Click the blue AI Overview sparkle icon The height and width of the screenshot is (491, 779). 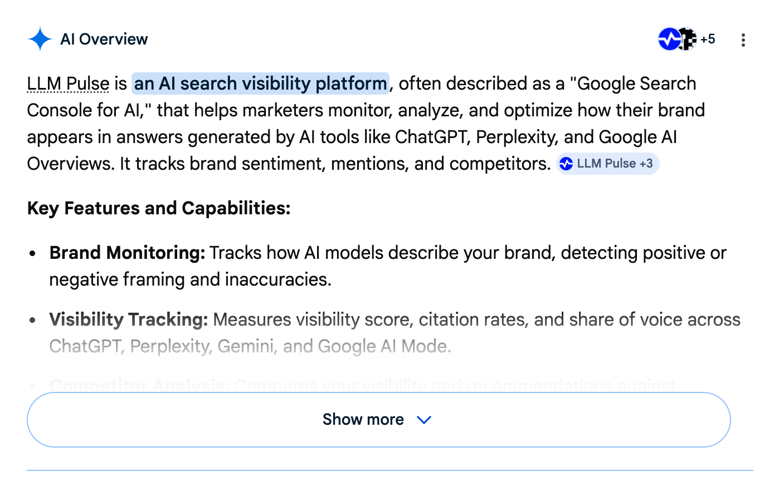[40, 40]
